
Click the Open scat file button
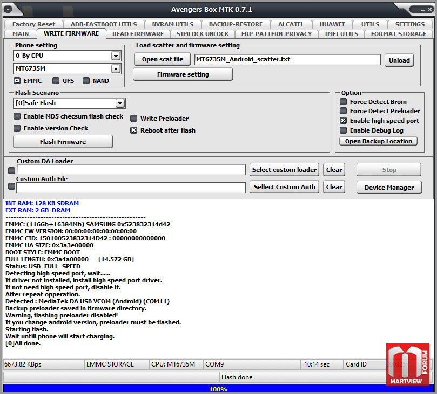point(162,59)
